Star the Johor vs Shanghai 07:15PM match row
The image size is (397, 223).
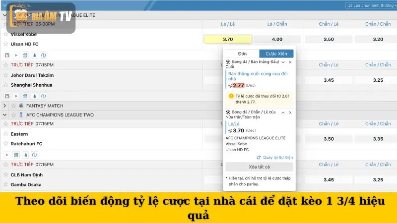6,65
